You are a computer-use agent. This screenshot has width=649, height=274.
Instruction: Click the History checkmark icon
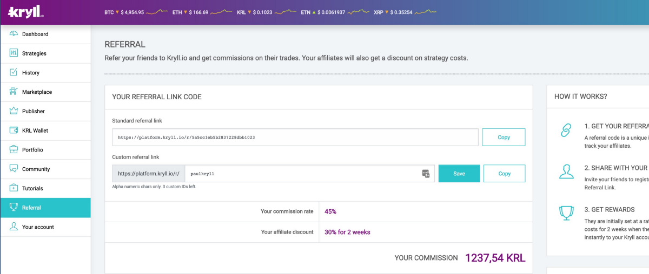point(14,72)
